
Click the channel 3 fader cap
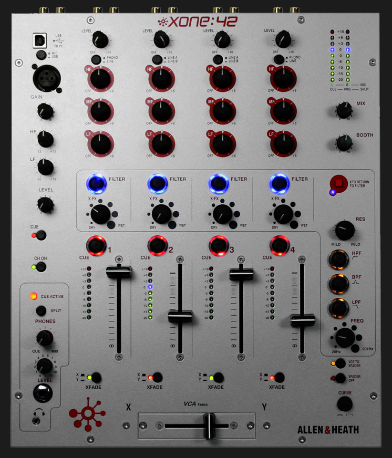(x=241, y=275)
